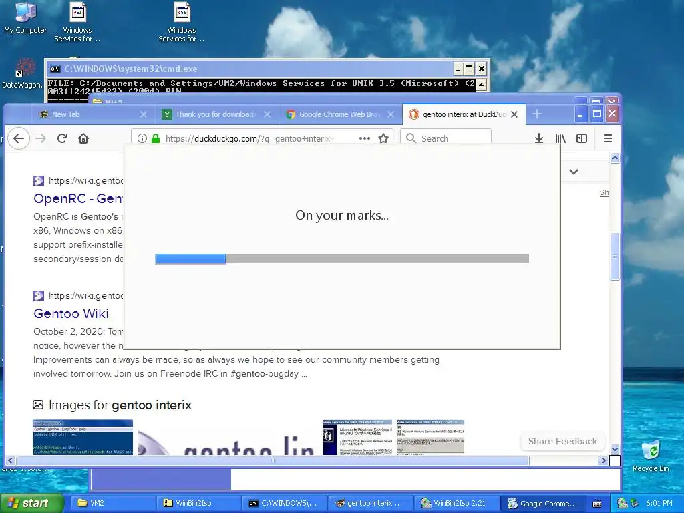This screenshot has width=684, height=513.
Task: Open the gentoo linux logo thumbnail
Action: pyautogui.click(x=227, y=443)
